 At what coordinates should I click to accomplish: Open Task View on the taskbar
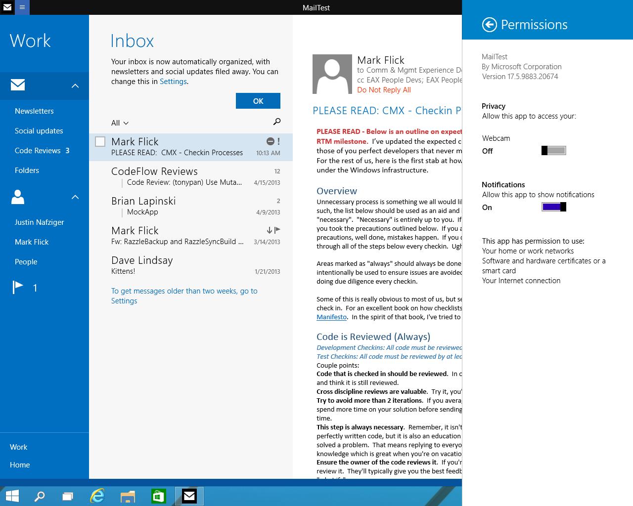coord(68,496)
